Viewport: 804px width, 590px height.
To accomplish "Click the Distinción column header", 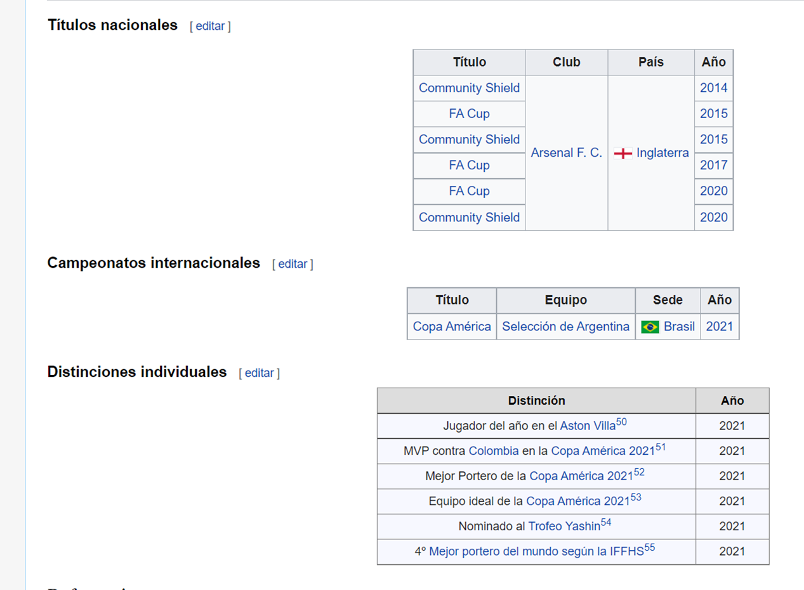I will click(x=536, y=401).
